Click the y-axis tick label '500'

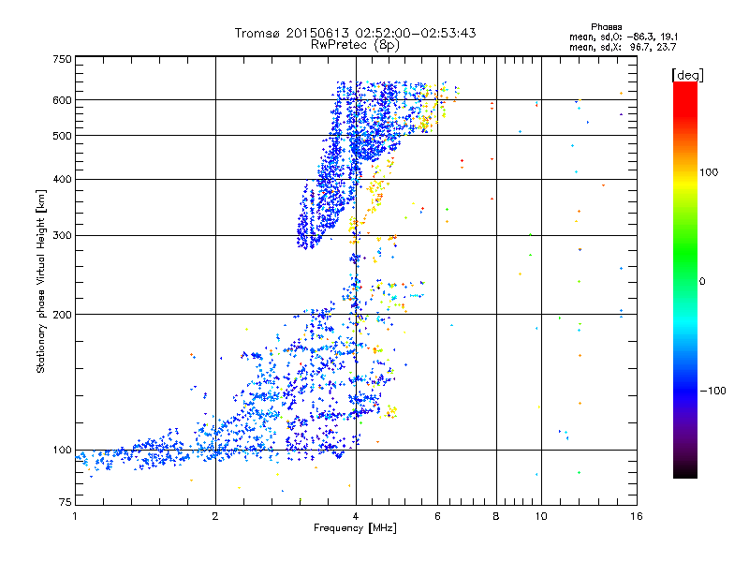point(62,136)
